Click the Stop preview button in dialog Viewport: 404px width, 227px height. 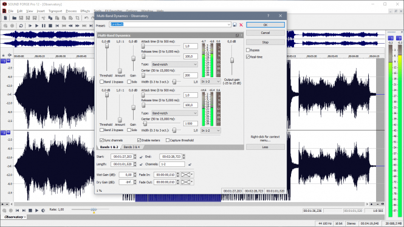coord(265,42)
